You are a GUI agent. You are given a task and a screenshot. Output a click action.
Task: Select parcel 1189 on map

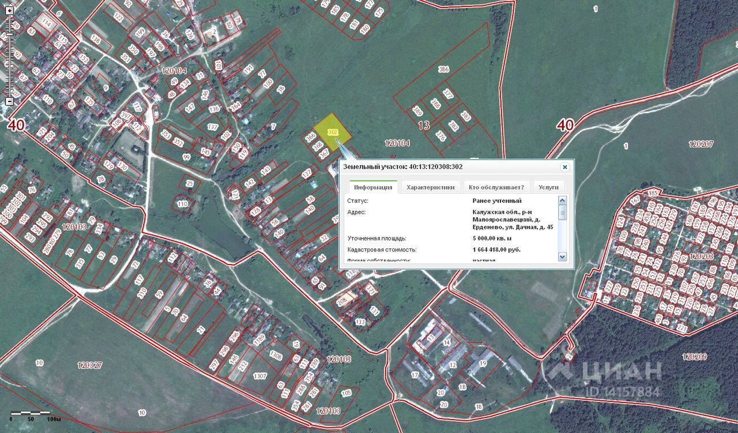pyautogui.click(x=259, y=338)
